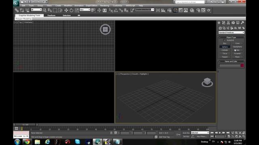Image resolution: width=259 pixels, height=145 pixels.
Task: Open the Create menu
Action: [x=58, y=6]
